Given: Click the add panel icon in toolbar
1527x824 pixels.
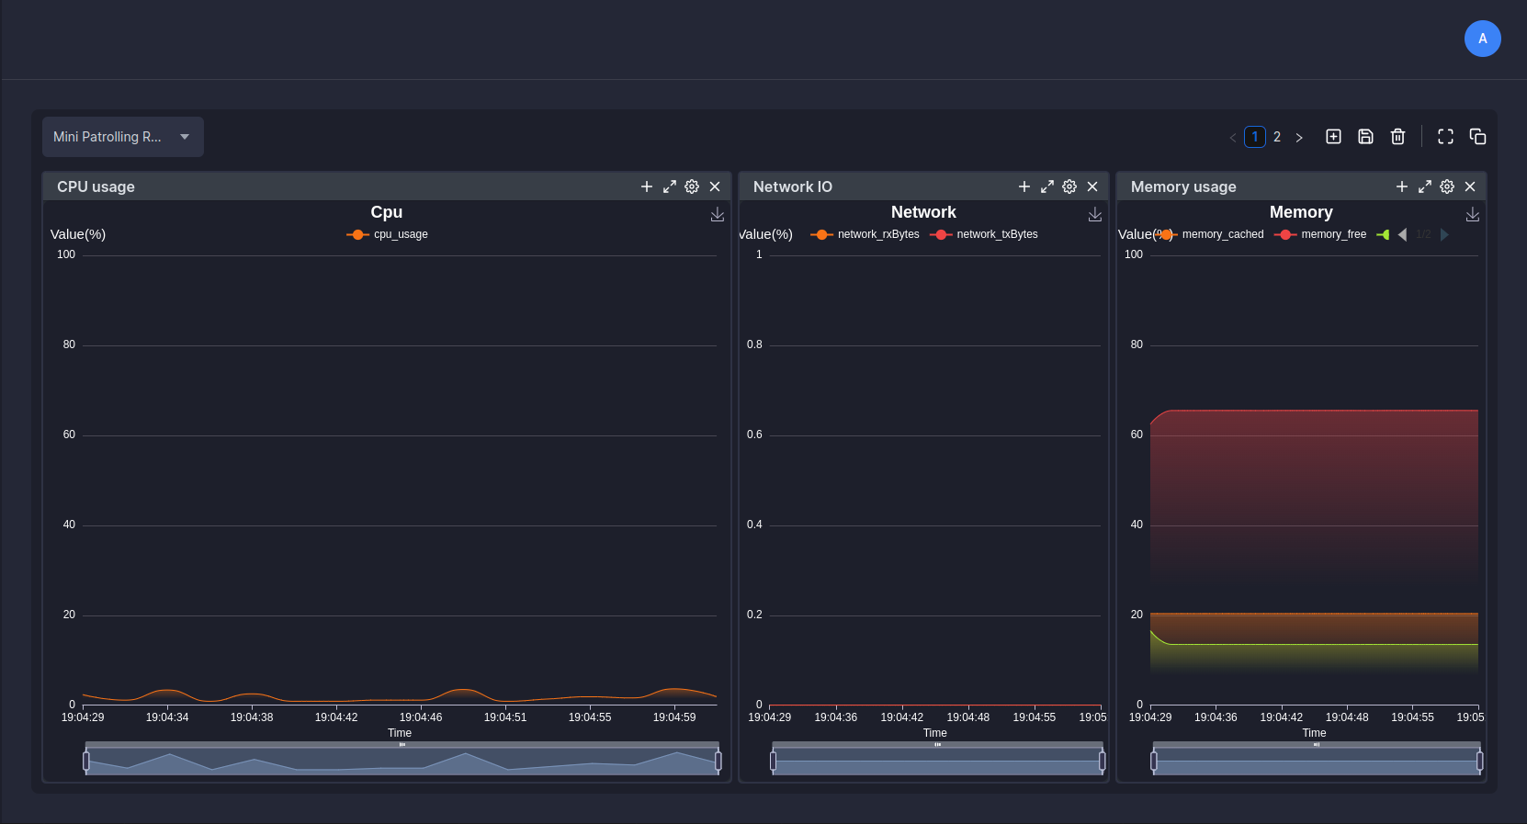Looking at the screenshot, I should coord(1333,137).
